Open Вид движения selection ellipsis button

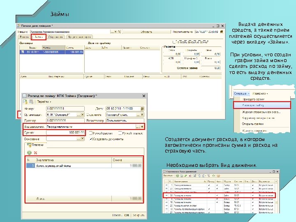click(138, 127)
